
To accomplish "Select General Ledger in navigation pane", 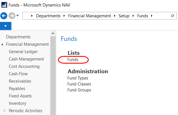I will (x=23, y=52).
